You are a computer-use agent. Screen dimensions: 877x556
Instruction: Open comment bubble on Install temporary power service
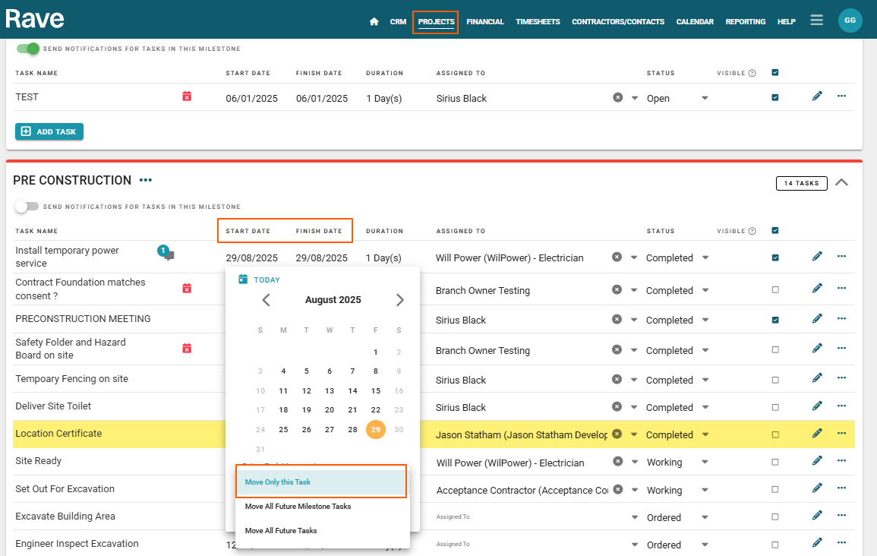(x=166, y=254)
